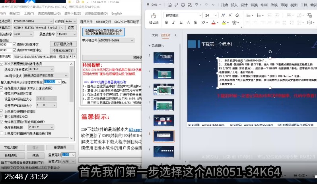Click the 打开EEPROM文件 button

63,50
